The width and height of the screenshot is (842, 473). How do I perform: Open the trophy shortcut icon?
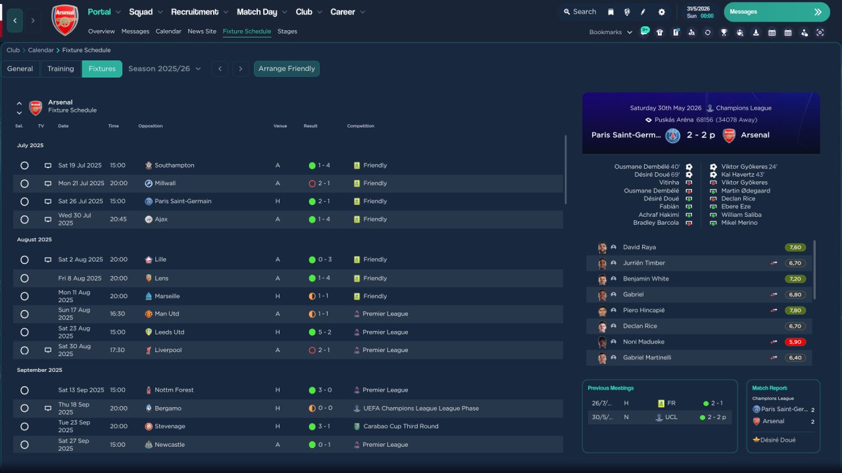(724, 32)
